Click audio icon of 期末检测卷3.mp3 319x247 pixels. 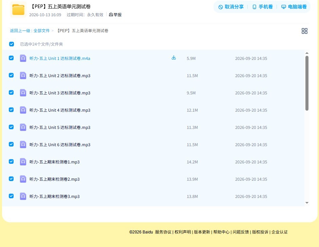[x=23, y=196]
